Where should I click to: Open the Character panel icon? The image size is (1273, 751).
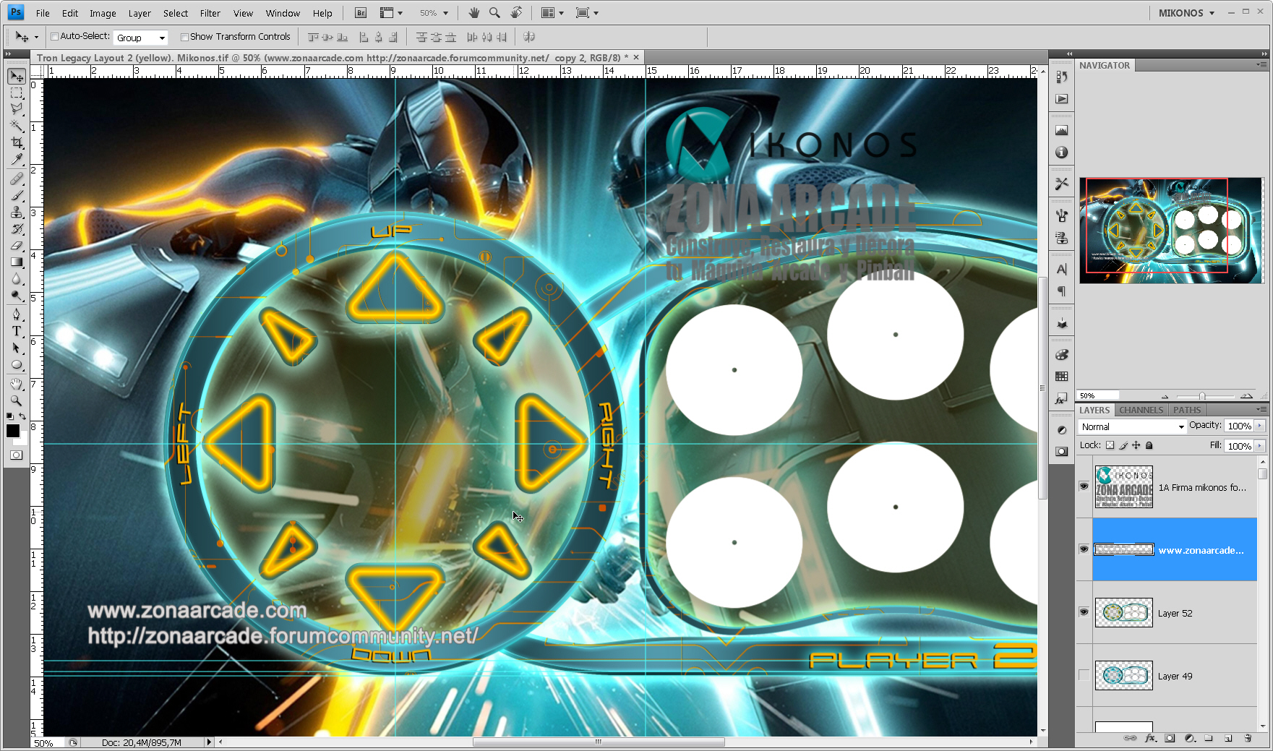pyautogui.click(x=1061, y=269)
